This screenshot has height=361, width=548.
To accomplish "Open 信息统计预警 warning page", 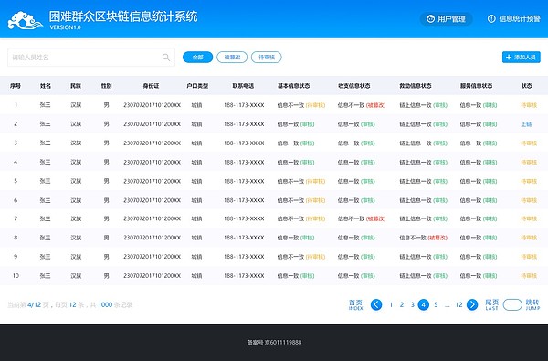I will [x=513, y=18].
